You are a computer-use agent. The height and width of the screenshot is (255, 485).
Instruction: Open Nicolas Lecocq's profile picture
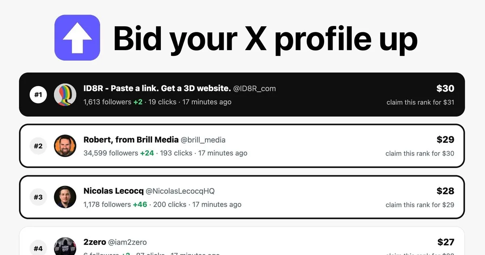pyautogui.click(x=65, y=197)
